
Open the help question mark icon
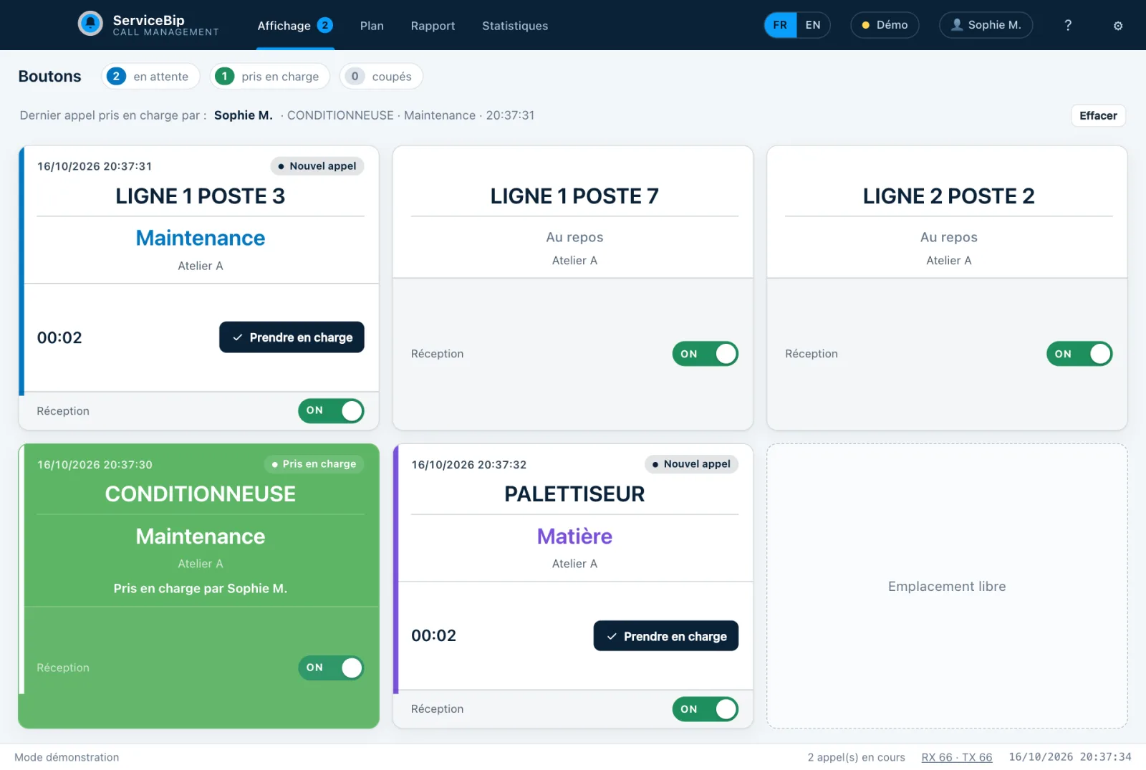tap(1068, 25)
